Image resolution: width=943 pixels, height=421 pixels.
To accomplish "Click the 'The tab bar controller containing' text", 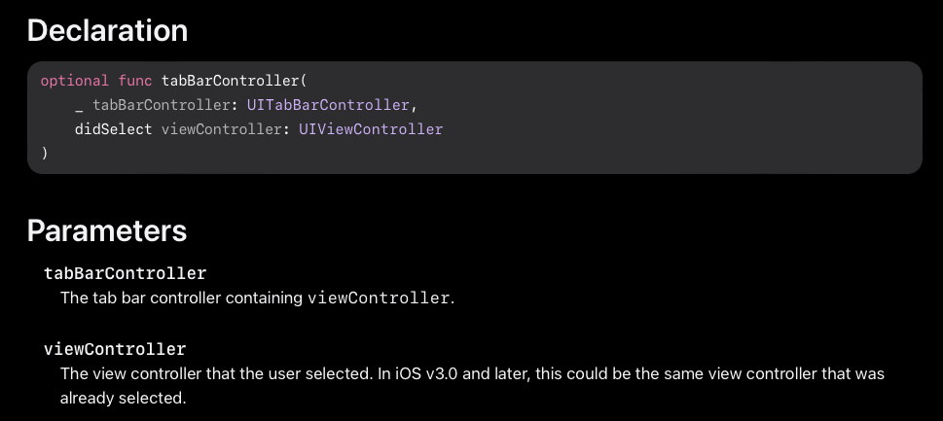I will click(x=181, y=298).
